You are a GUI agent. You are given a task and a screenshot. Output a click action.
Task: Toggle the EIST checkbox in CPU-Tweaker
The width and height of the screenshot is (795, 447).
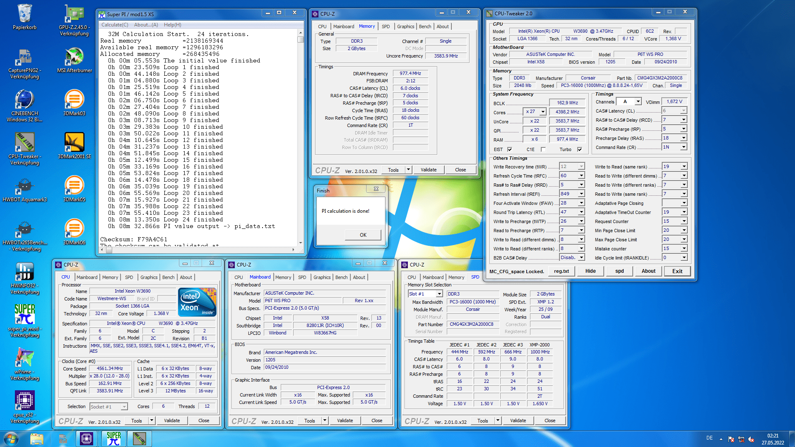click(510, 149)
